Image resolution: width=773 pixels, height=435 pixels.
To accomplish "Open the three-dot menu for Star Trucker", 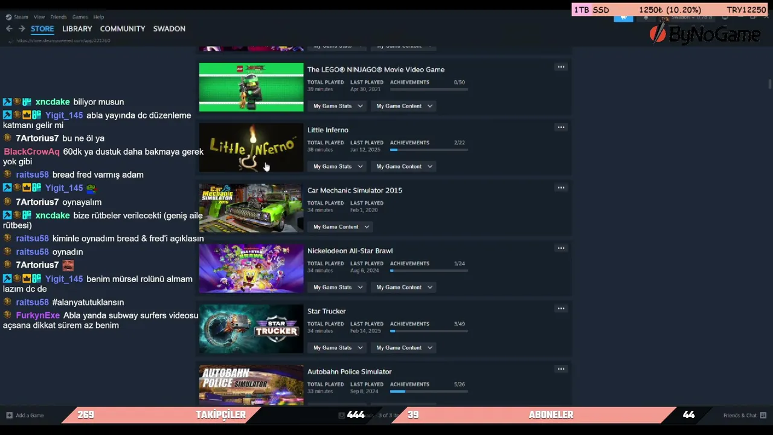I will tap(561, 309).
